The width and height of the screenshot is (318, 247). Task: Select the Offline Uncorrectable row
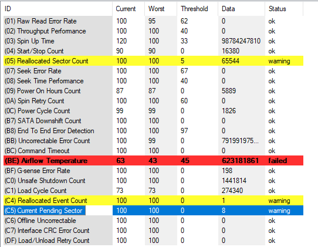[x=153, y=221]
